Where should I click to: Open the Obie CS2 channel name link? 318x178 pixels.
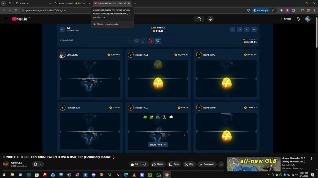coord(17,163)
